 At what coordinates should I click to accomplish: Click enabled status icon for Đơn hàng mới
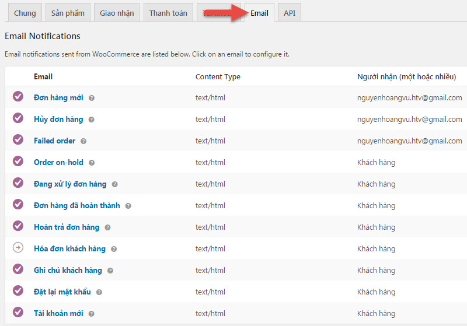pyautogui.click(x=18, y=96)
